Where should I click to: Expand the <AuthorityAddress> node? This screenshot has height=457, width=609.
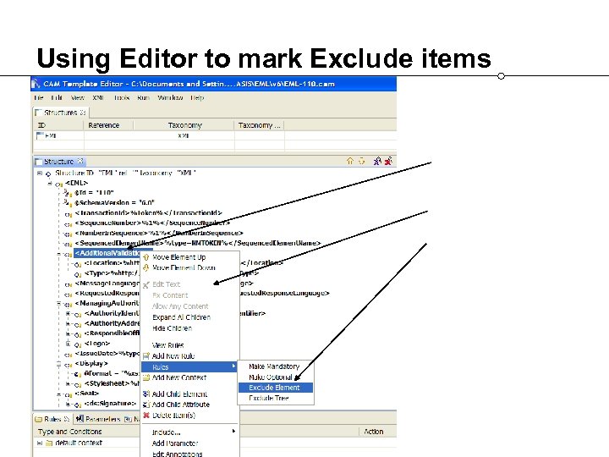click(68, 323)
